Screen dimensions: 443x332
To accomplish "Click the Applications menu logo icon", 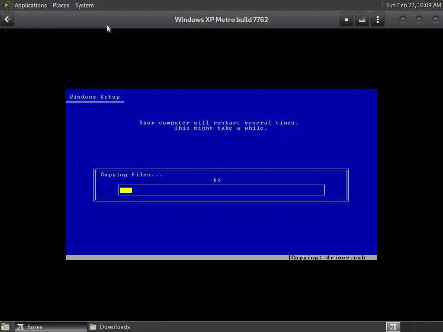I will [8, 5].
